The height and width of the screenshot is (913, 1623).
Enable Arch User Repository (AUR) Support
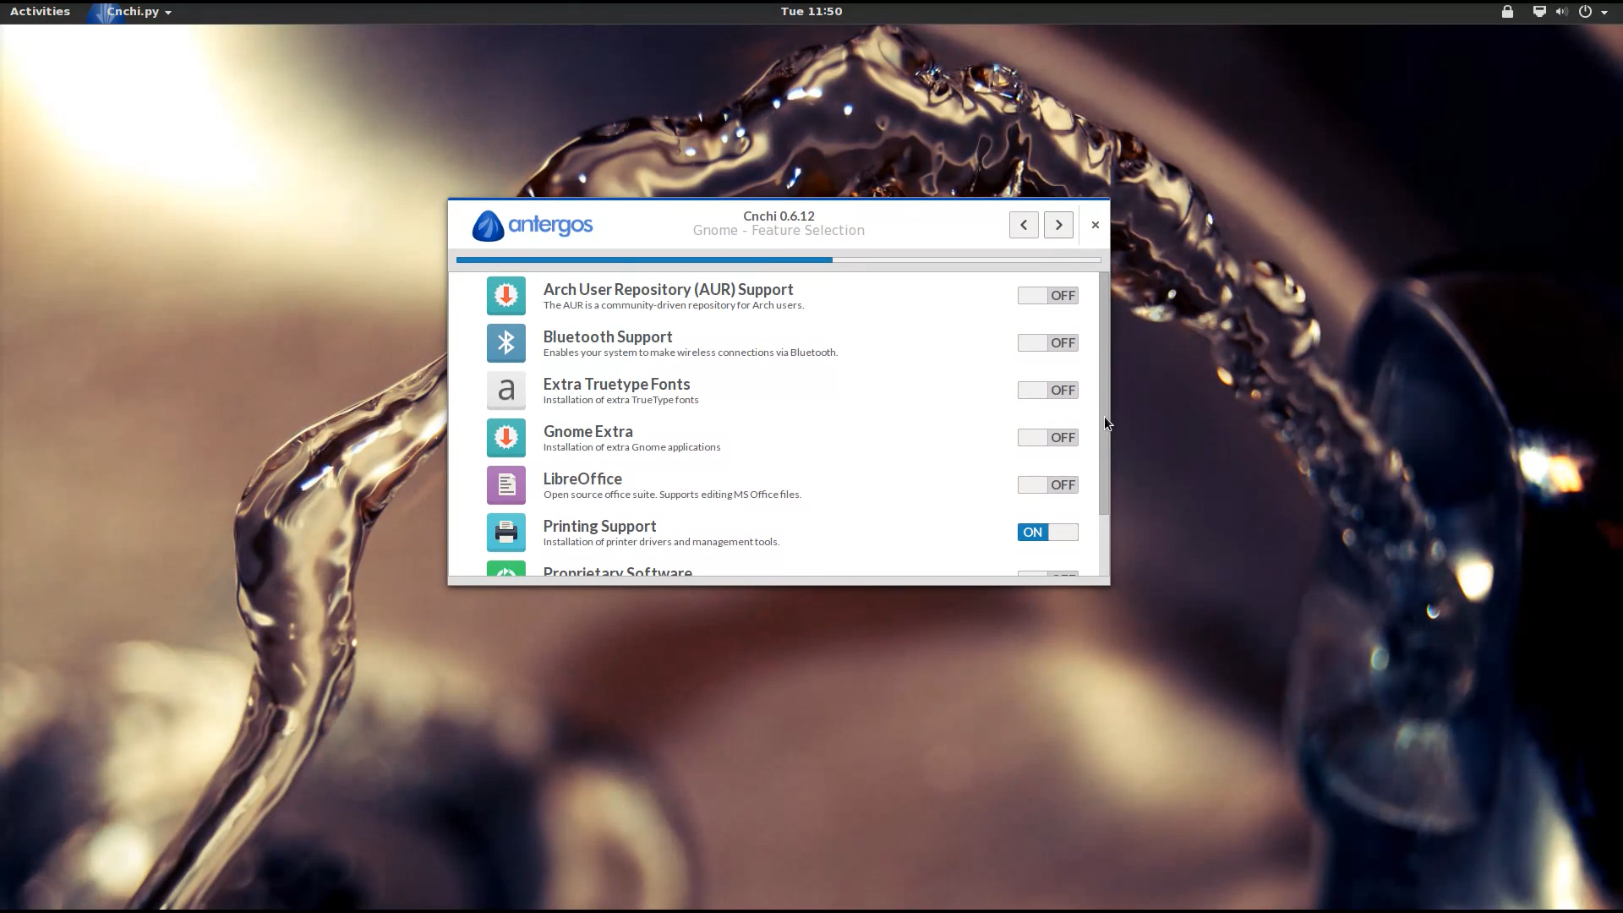1047,296
